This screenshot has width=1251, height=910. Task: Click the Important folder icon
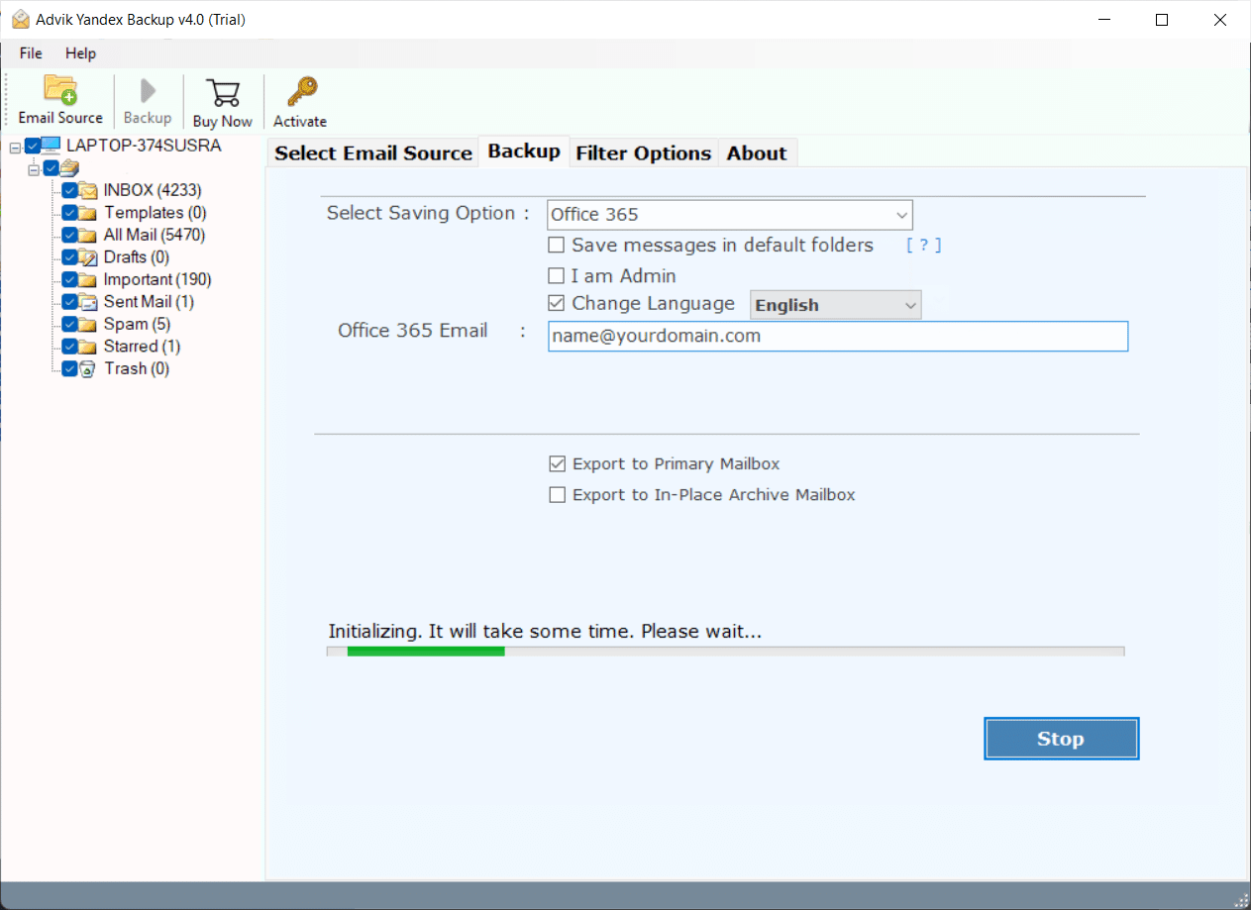pos(88,279)
